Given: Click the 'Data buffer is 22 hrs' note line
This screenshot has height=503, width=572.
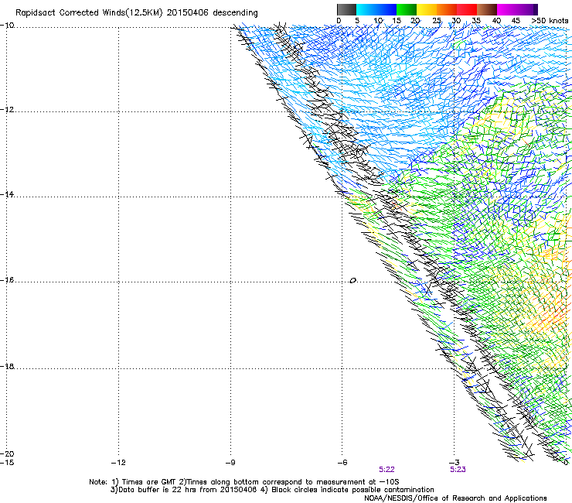Looking at the screenshot, I should click(x=272, y=490).
